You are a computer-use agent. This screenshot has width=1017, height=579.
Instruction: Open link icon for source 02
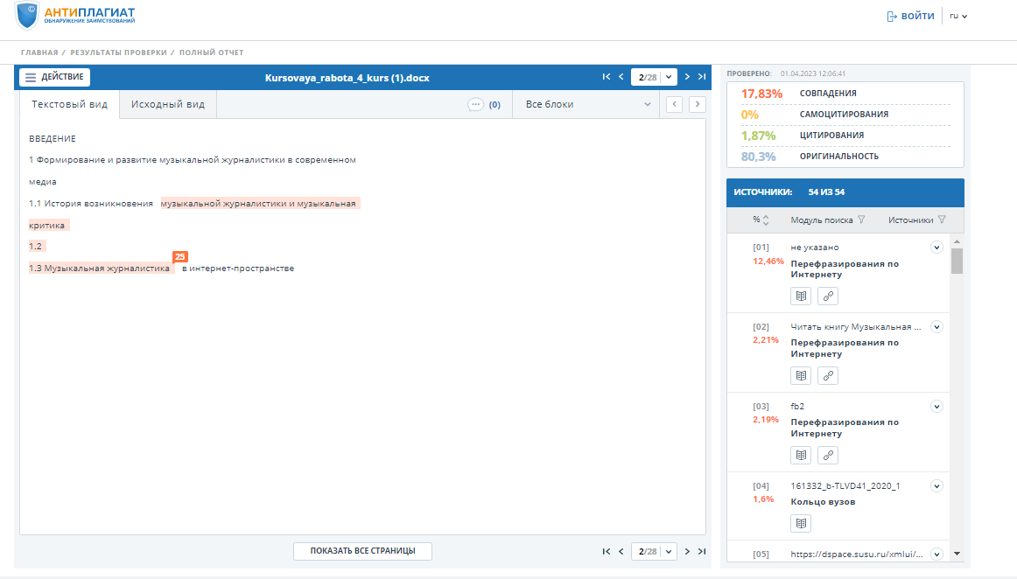pyautogui.click(x=828, y=376)
